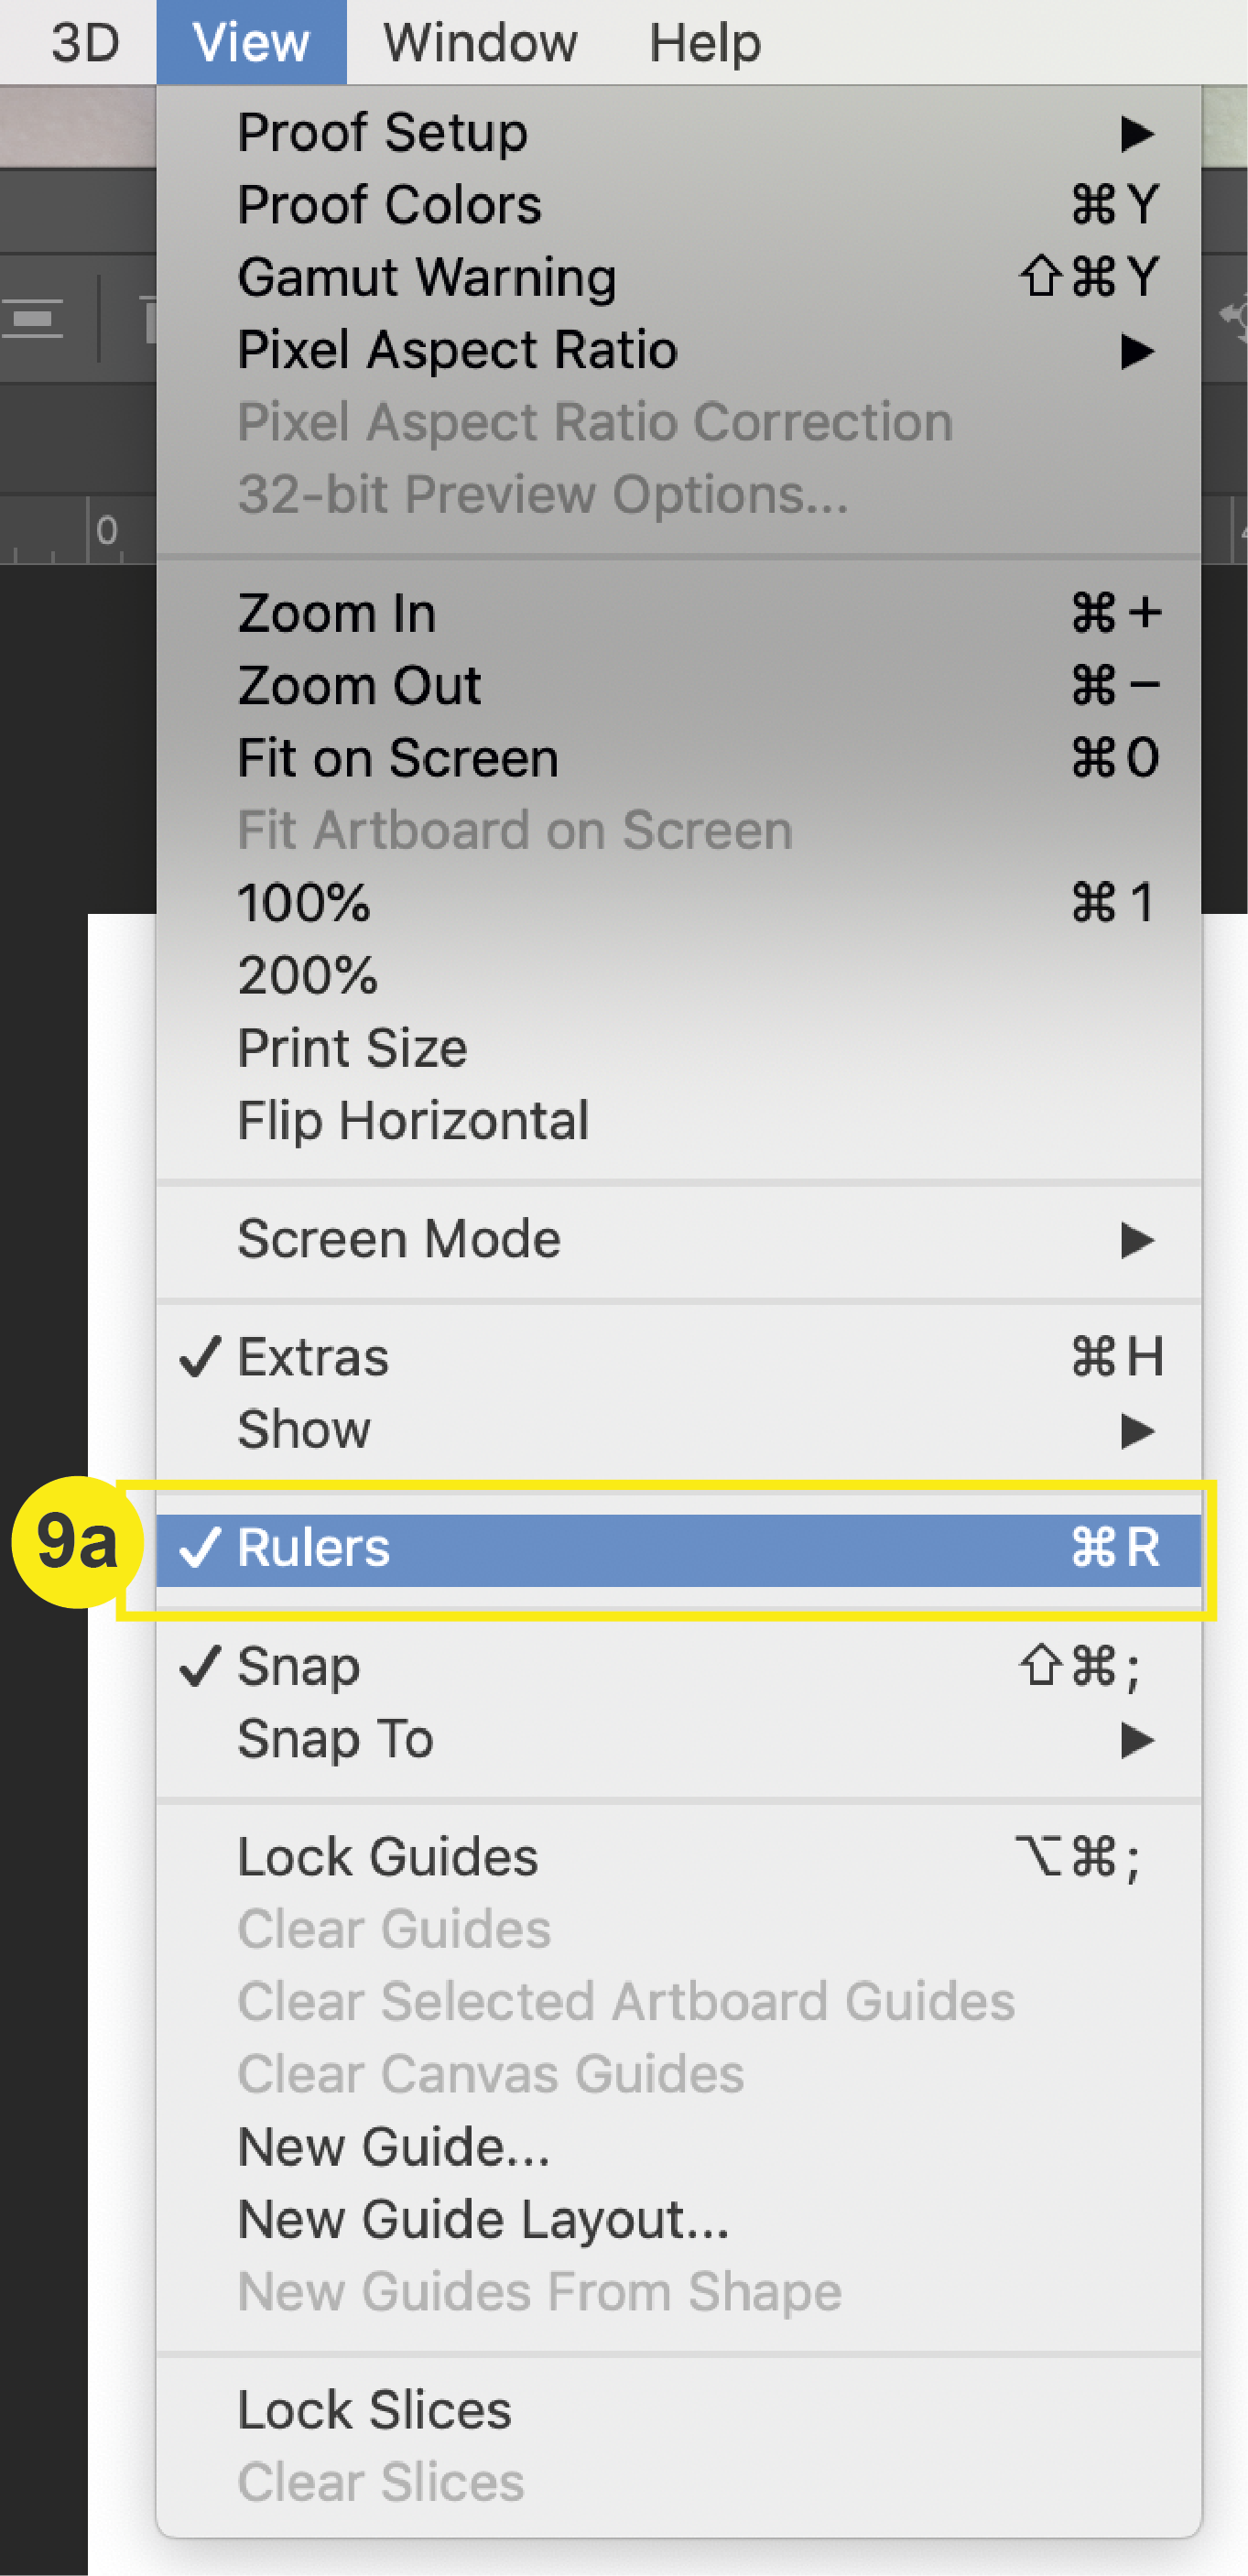Select Fit on Screen

397,758
